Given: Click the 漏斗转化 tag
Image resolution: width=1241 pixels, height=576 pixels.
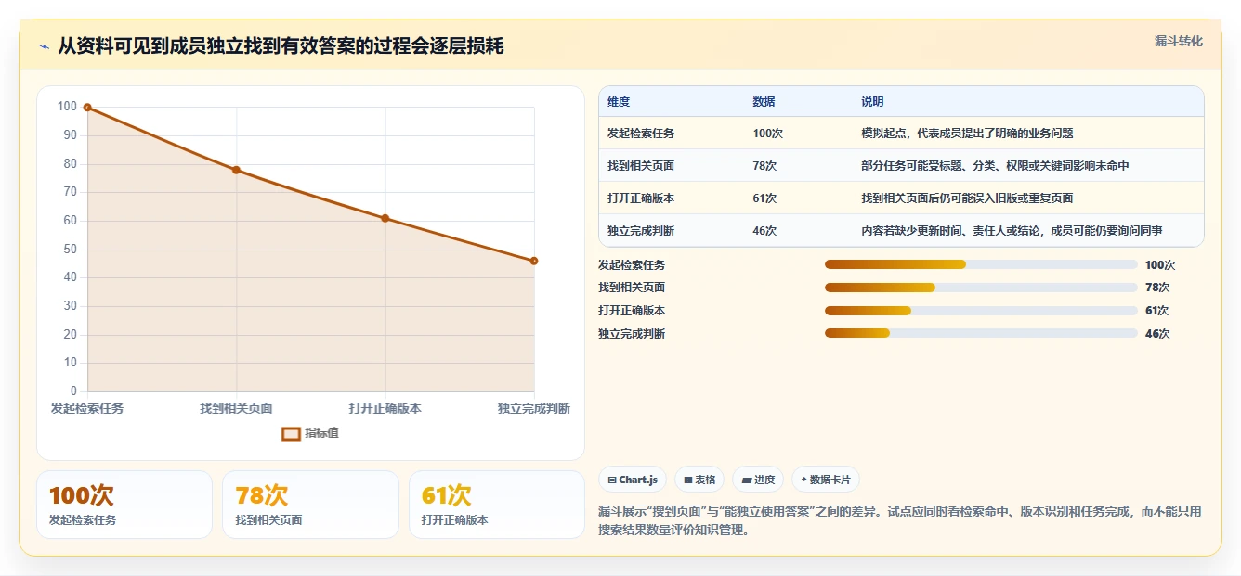Looking at the screenshot, I should 1178,41.
